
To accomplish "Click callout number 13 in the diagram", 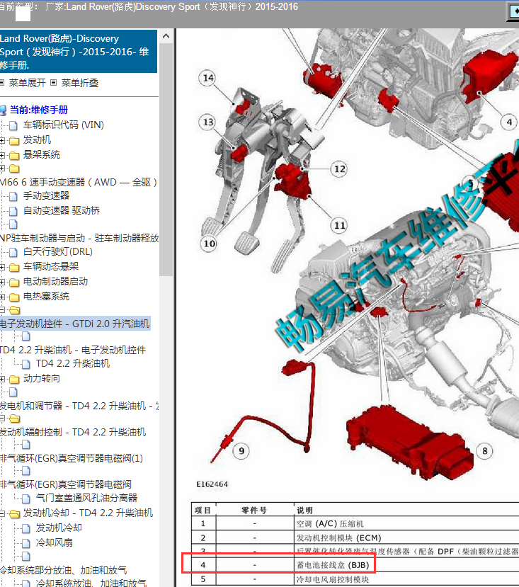I will [x=208, y=122].
